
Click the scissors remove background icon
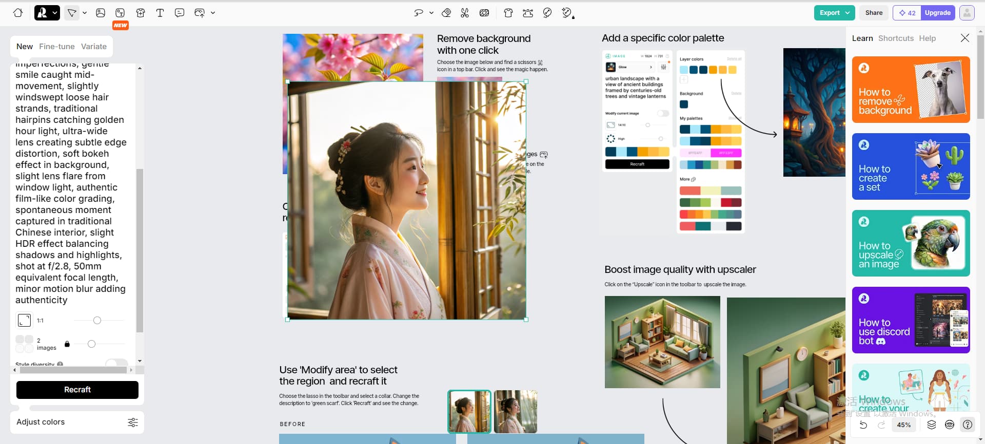coord(465,13)
